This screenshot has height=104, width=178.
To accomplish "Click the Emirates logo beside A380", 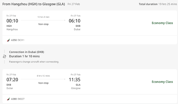I will [x=9, y=99].
